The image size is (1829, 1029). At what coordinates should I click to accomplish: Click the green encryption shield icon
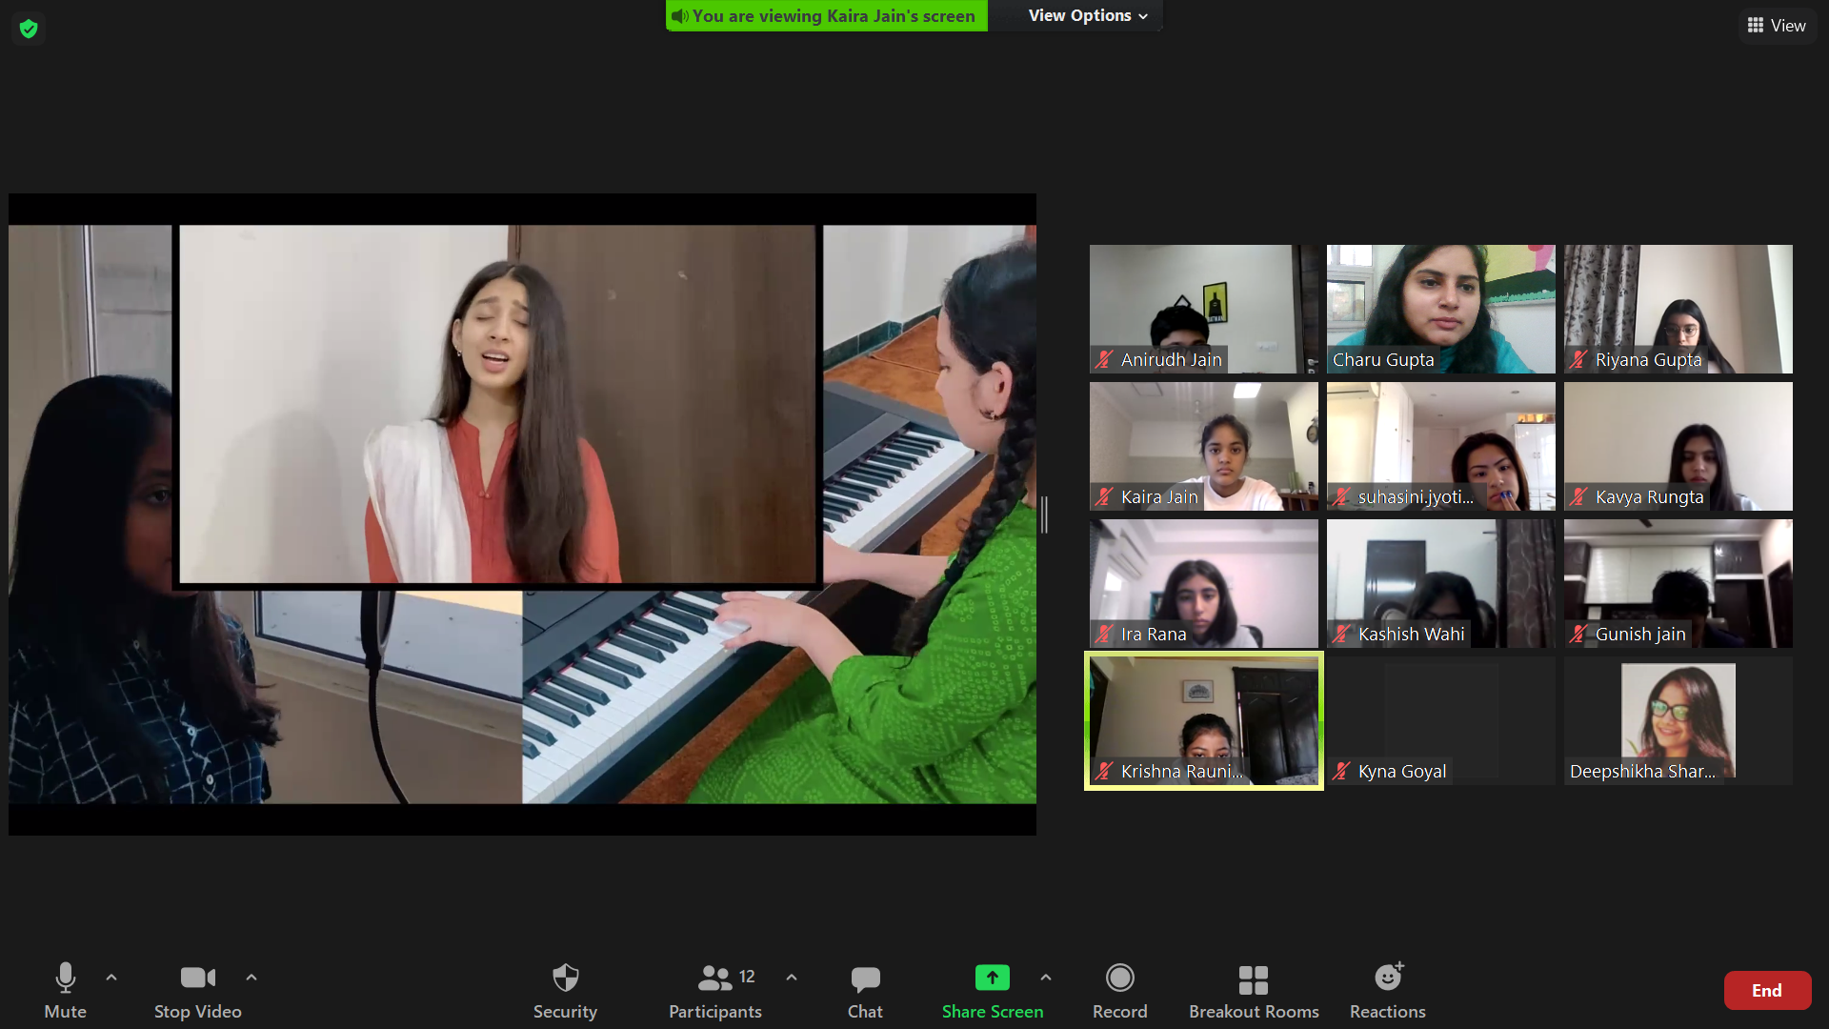coord(29,29)
